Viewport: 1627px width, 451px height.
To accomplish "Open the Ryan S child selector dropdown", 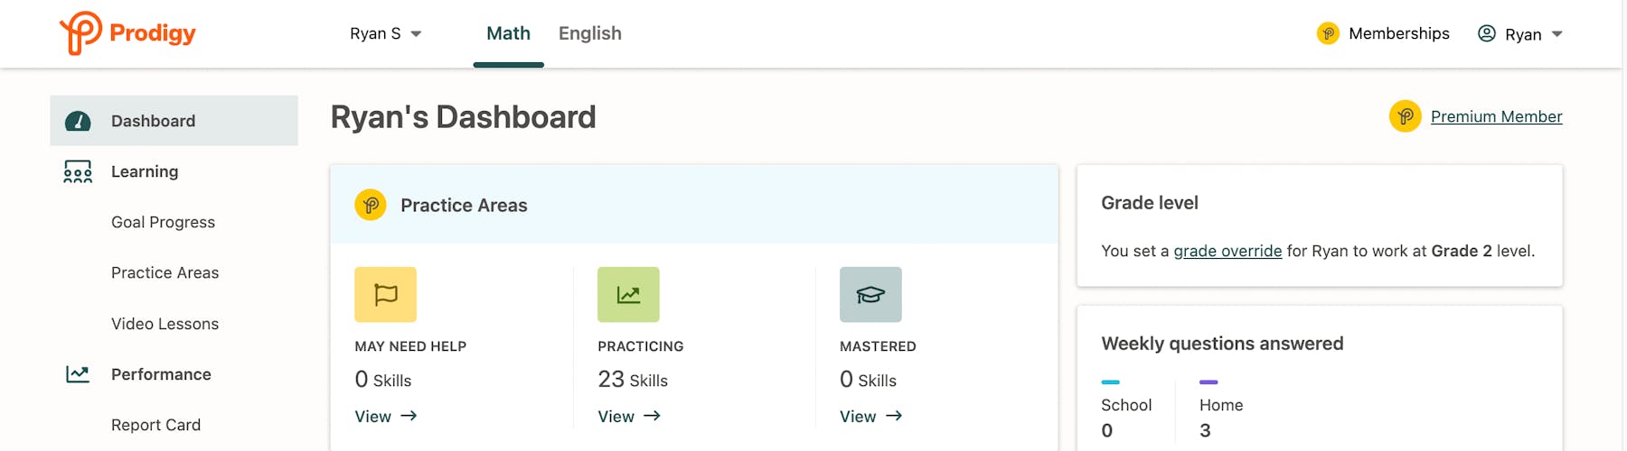I will (x=386, y=33).
